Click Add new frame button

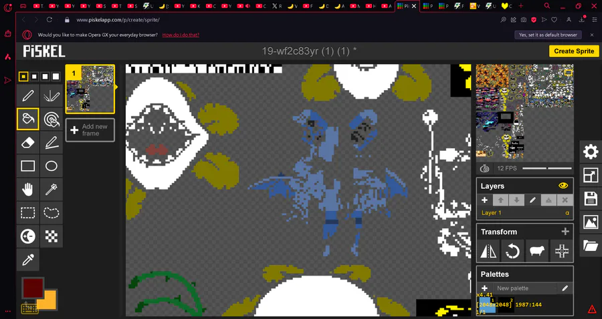(x=90, y=130)
